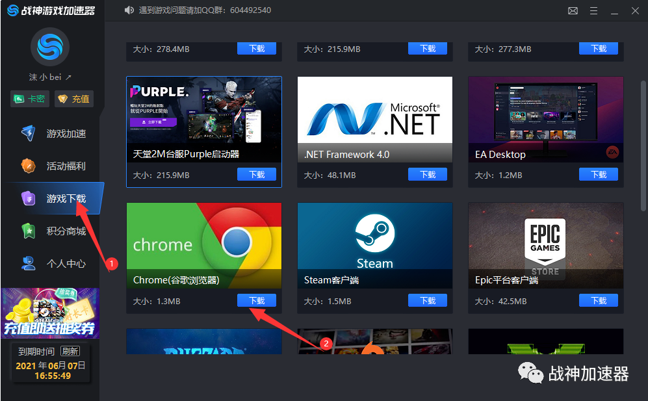Click the 活动福利 orange badge icon
The image size is (648, 401).
point(28,166)
